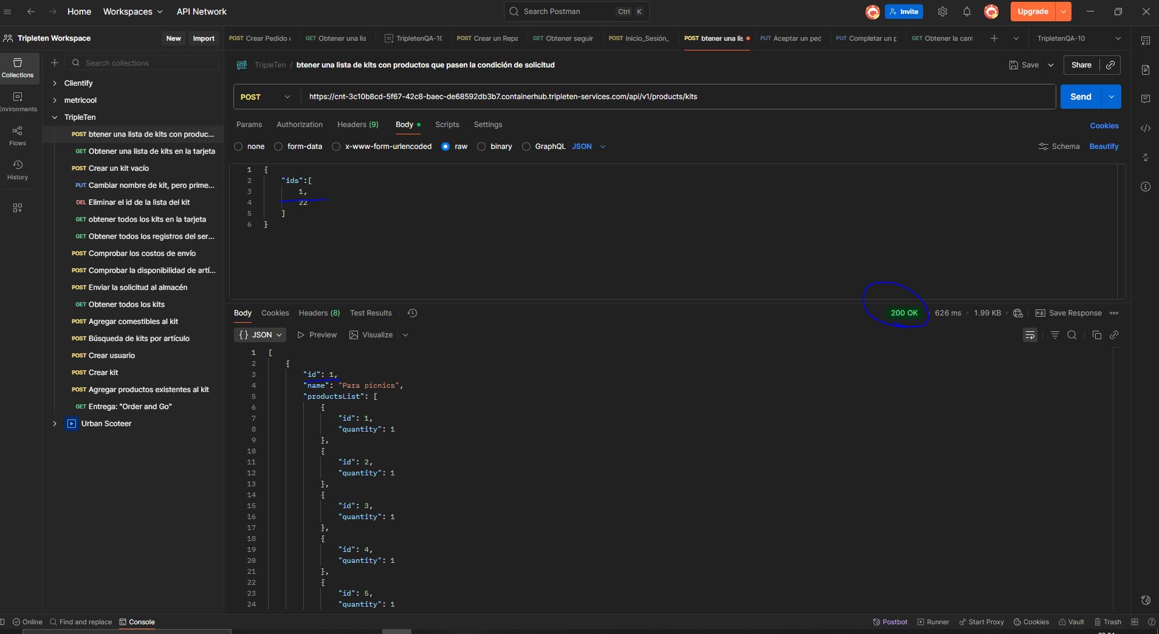Copy response body with copy icon
Image resolution: width=1159 pixels, height=634 pixels.
1096,335
